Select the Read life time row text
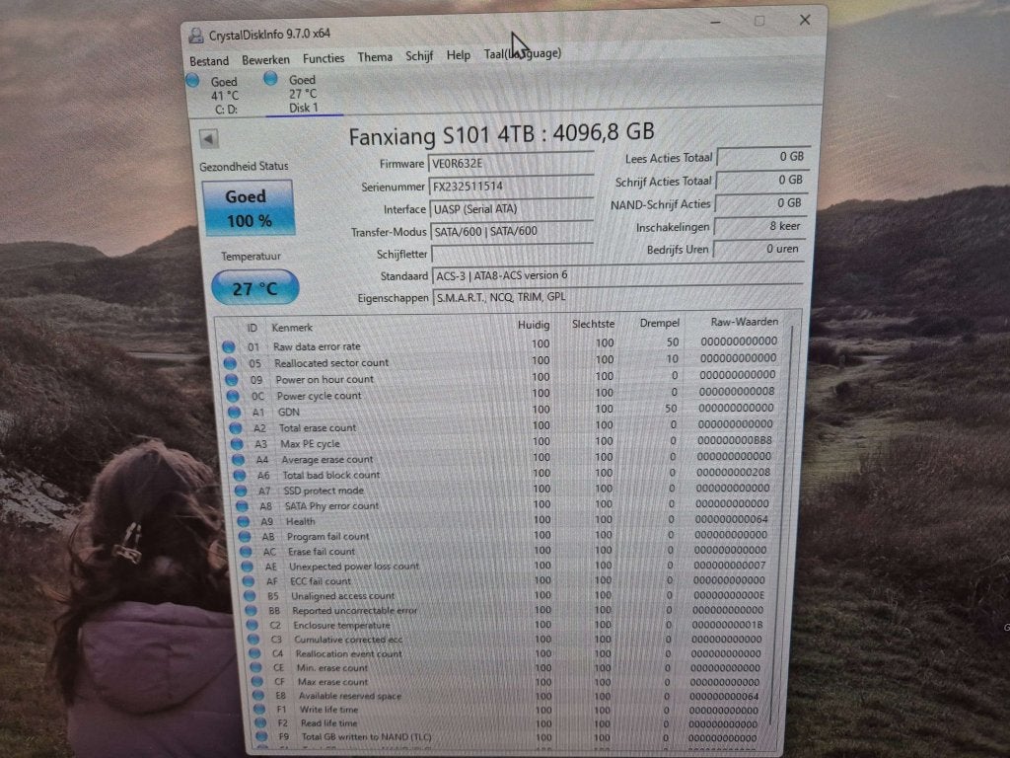 coord(328,723)
